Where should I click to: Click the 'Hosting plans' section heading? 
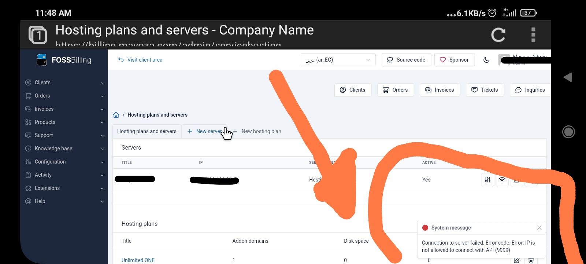pyautogui.click(x=140, y=224)
